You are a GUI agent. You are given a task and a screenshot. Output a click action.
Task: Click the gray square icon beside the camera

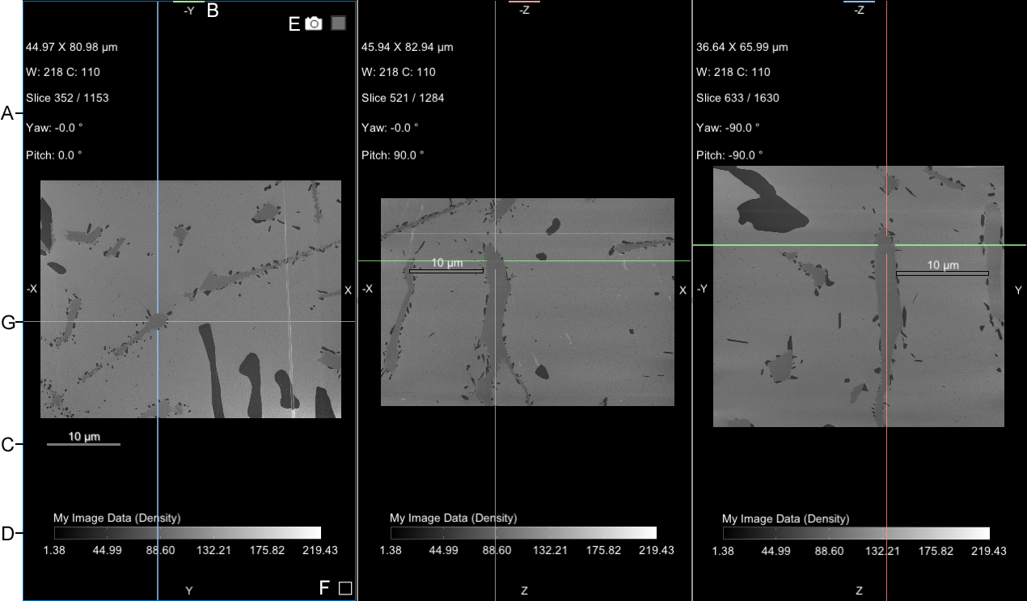click(x=339, y=23)
